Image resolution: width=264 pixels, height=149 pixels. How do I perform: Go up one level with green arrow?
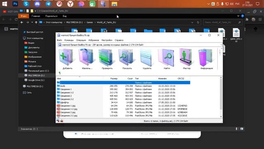coord(59,73)
